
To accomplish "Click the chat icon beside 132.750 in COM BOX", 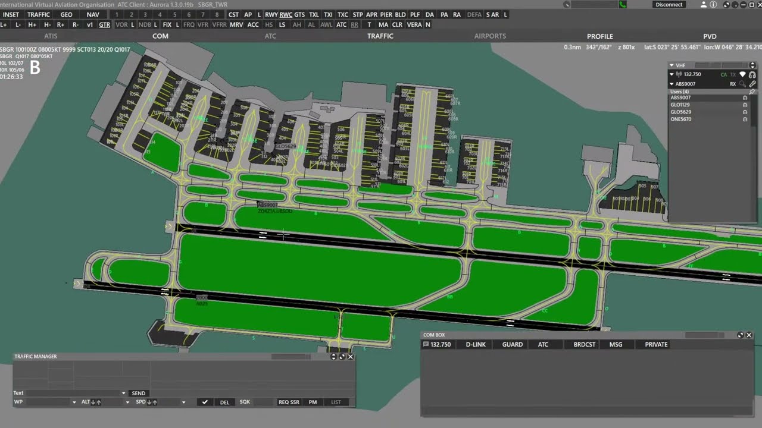I will tap(426, 345).
